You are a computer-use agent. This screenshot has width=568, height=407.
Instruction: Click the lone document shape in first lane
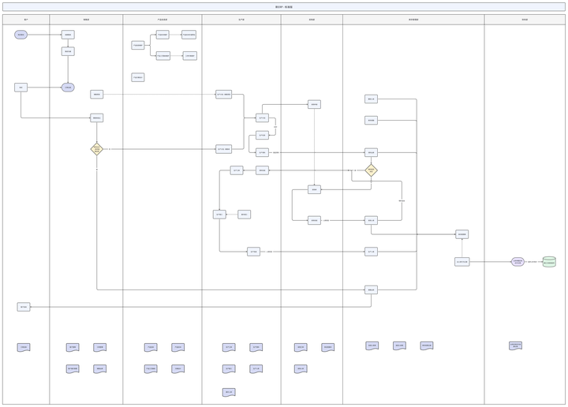(24, 347)
